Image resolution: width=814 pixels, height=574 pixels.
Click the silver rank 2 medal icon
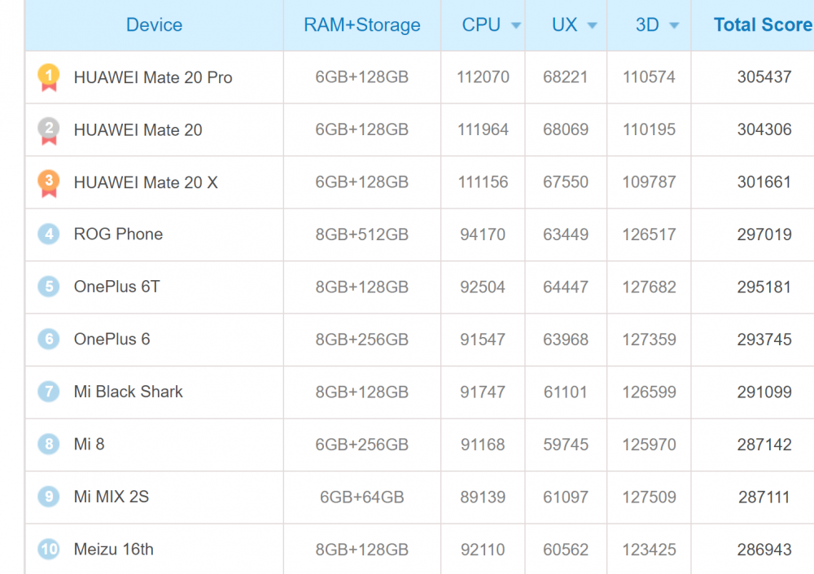pos(49,130)
